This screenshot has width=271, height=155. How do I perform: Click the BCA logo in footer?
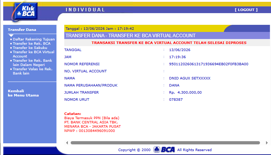[164, 149]
